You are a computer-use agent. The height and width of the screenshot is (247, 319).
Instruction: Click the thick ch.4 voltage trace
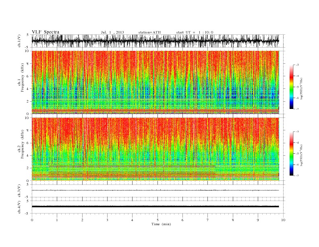pyautogui.click(x=155, y=207)
